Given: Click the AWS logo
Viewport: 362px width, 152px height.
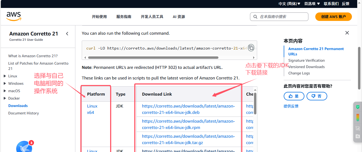Looking at the screenshot, I should (14, 16).
